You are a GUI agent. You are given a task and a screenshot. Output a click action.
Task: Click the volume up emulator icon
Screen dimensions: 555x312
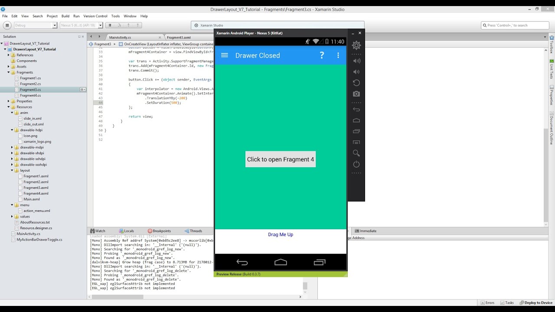pos(356,61)
